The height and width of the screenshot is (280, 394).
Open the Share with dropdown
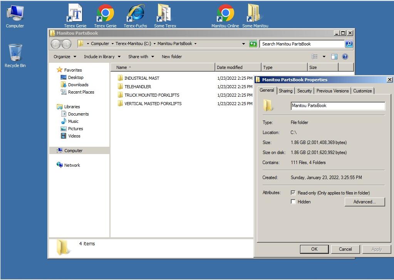tap(141, 57)
